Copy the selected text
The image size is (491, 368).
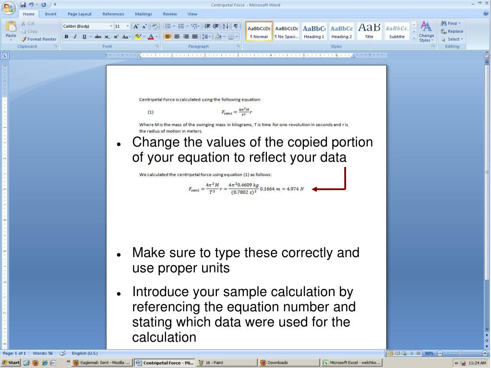[x=29, y=31]
